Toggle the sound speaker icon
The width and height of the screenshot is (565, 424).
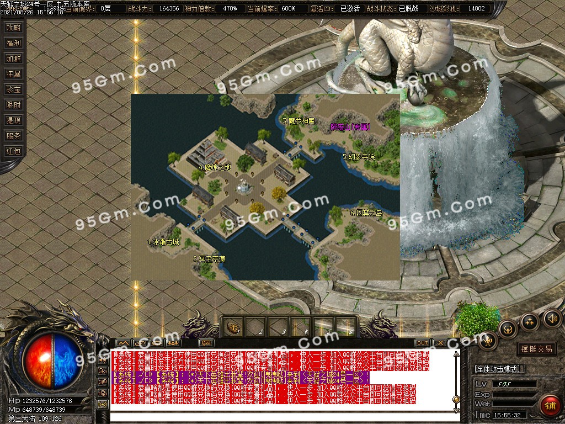552,319
